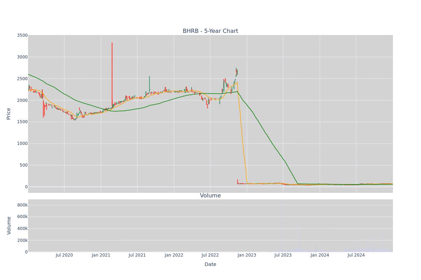Click the 2000 price tick label
Screen dimensions: 421x280
click(x=22, y=100)
